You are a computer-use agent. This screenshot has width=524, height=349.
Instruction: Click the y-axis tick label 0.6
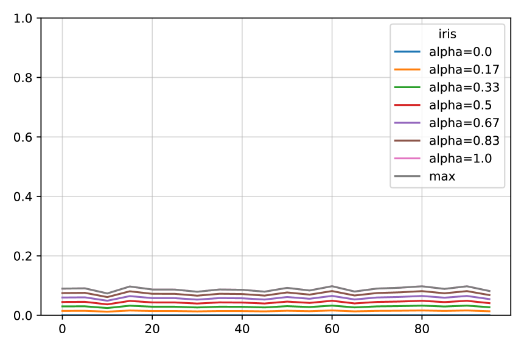(x=23, y=137)
